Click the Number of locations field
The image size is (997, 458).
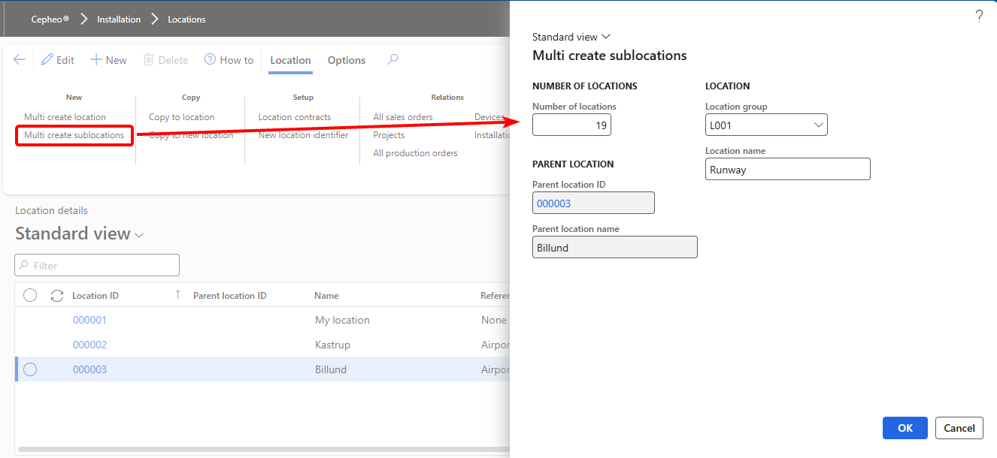point(571,125)
